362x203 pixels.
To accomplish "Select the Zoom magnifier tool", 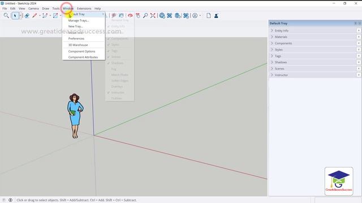I will click(145, 16).
